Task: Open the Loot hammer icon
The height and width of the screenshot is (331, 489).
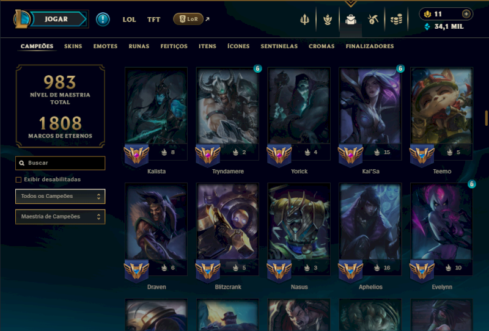Action: coord(373,20)
